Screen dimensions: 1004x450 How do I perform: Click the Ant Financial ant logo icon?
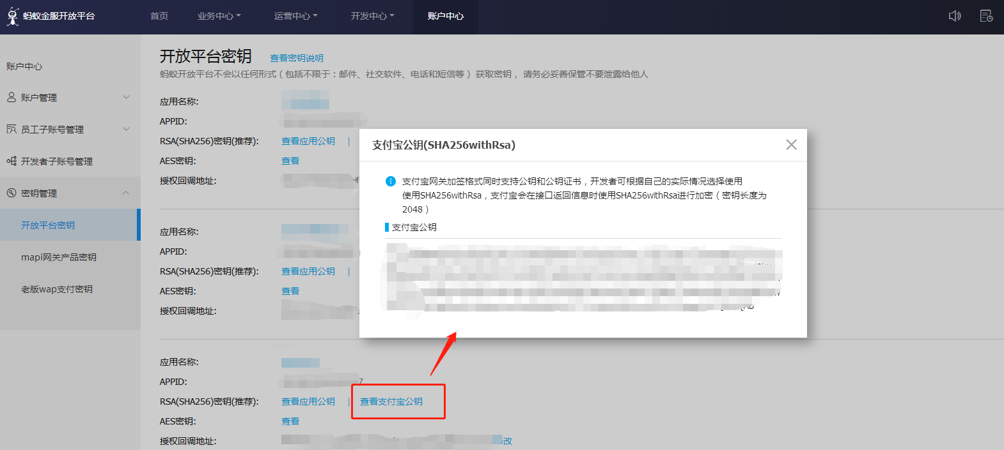point(12,16)
